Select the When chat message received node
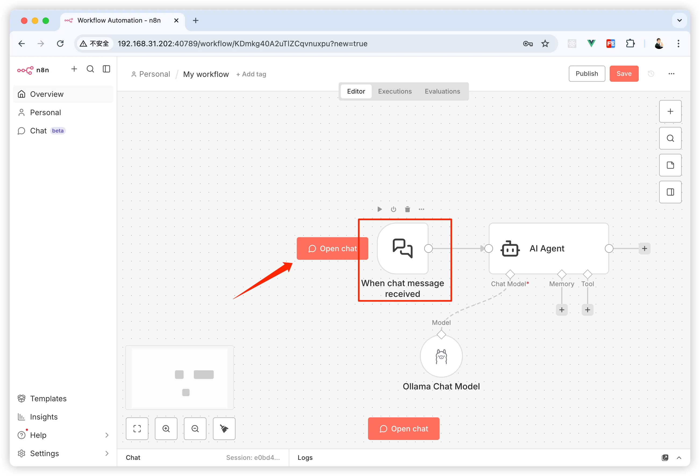This screenshot has height=476, width=700. pos(402,248)
